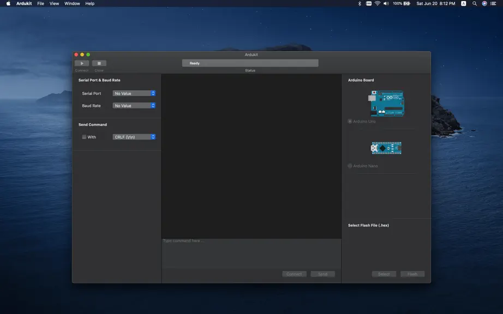This screenshot has width=503, height=314.
Task: Open the View menu
Action: (54, 3)
